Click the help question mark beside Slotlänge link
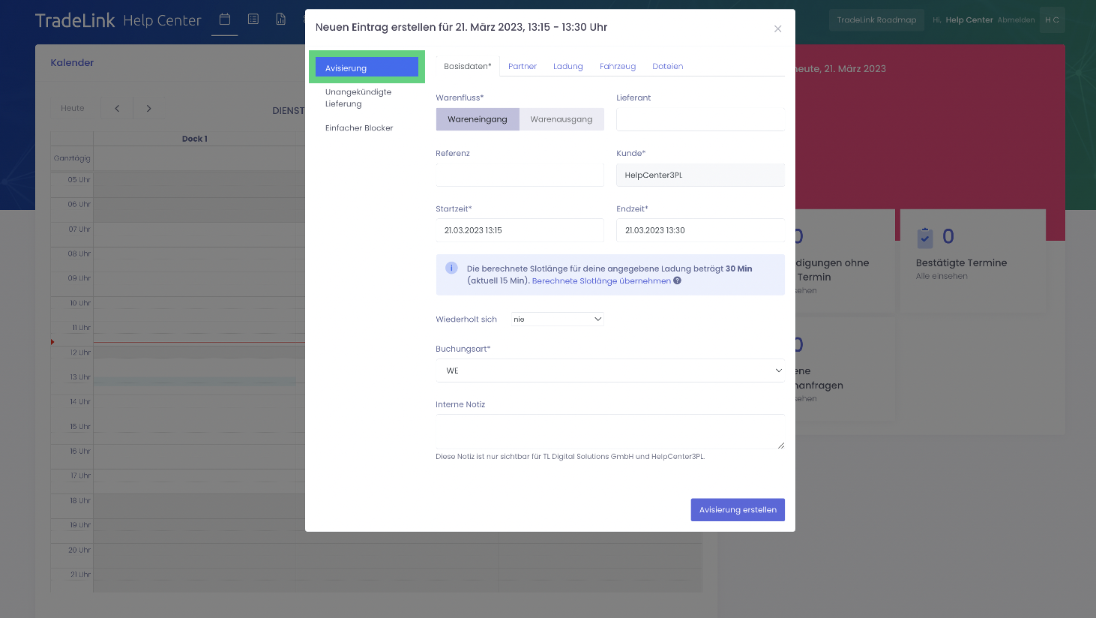Image resolution: width=1096 pixels, height=618 pixels. [678, 281]
